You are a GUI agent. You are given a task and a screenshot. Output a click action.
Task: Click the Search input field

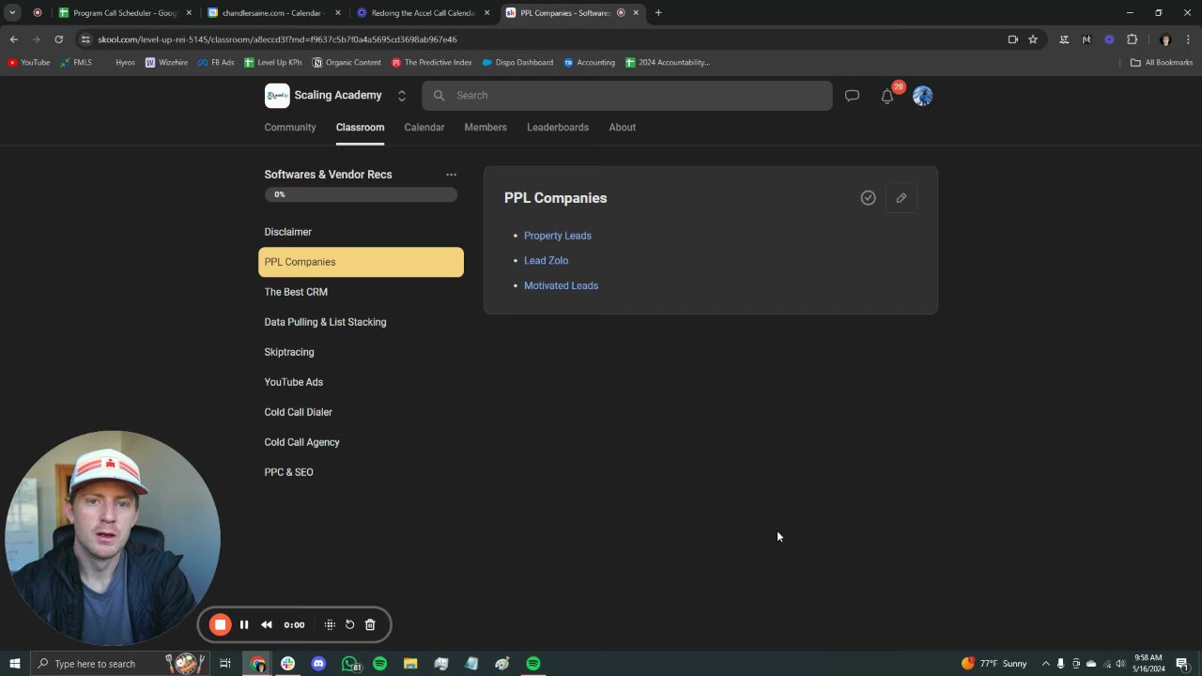click(627, 96)
